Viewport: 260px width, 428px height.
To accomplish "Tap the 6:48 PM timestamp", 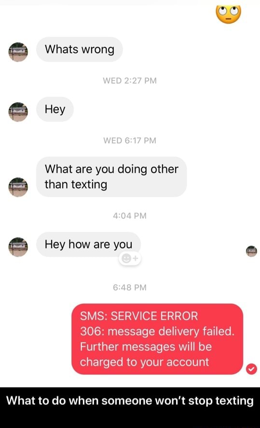I will [130, 288].
